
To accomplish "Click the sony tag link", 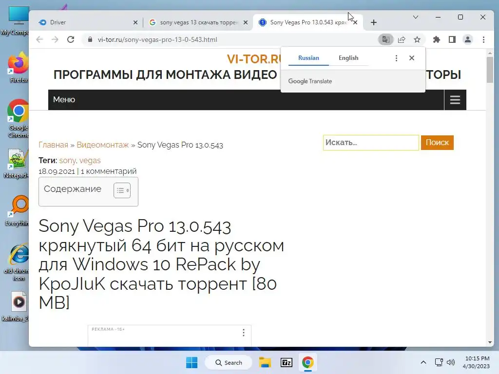I will click(x=67, y=161).
